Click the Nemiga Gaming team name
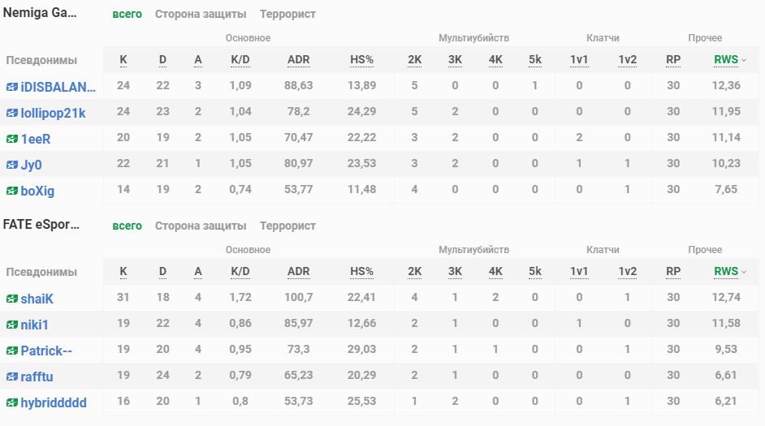 [41, 13]
